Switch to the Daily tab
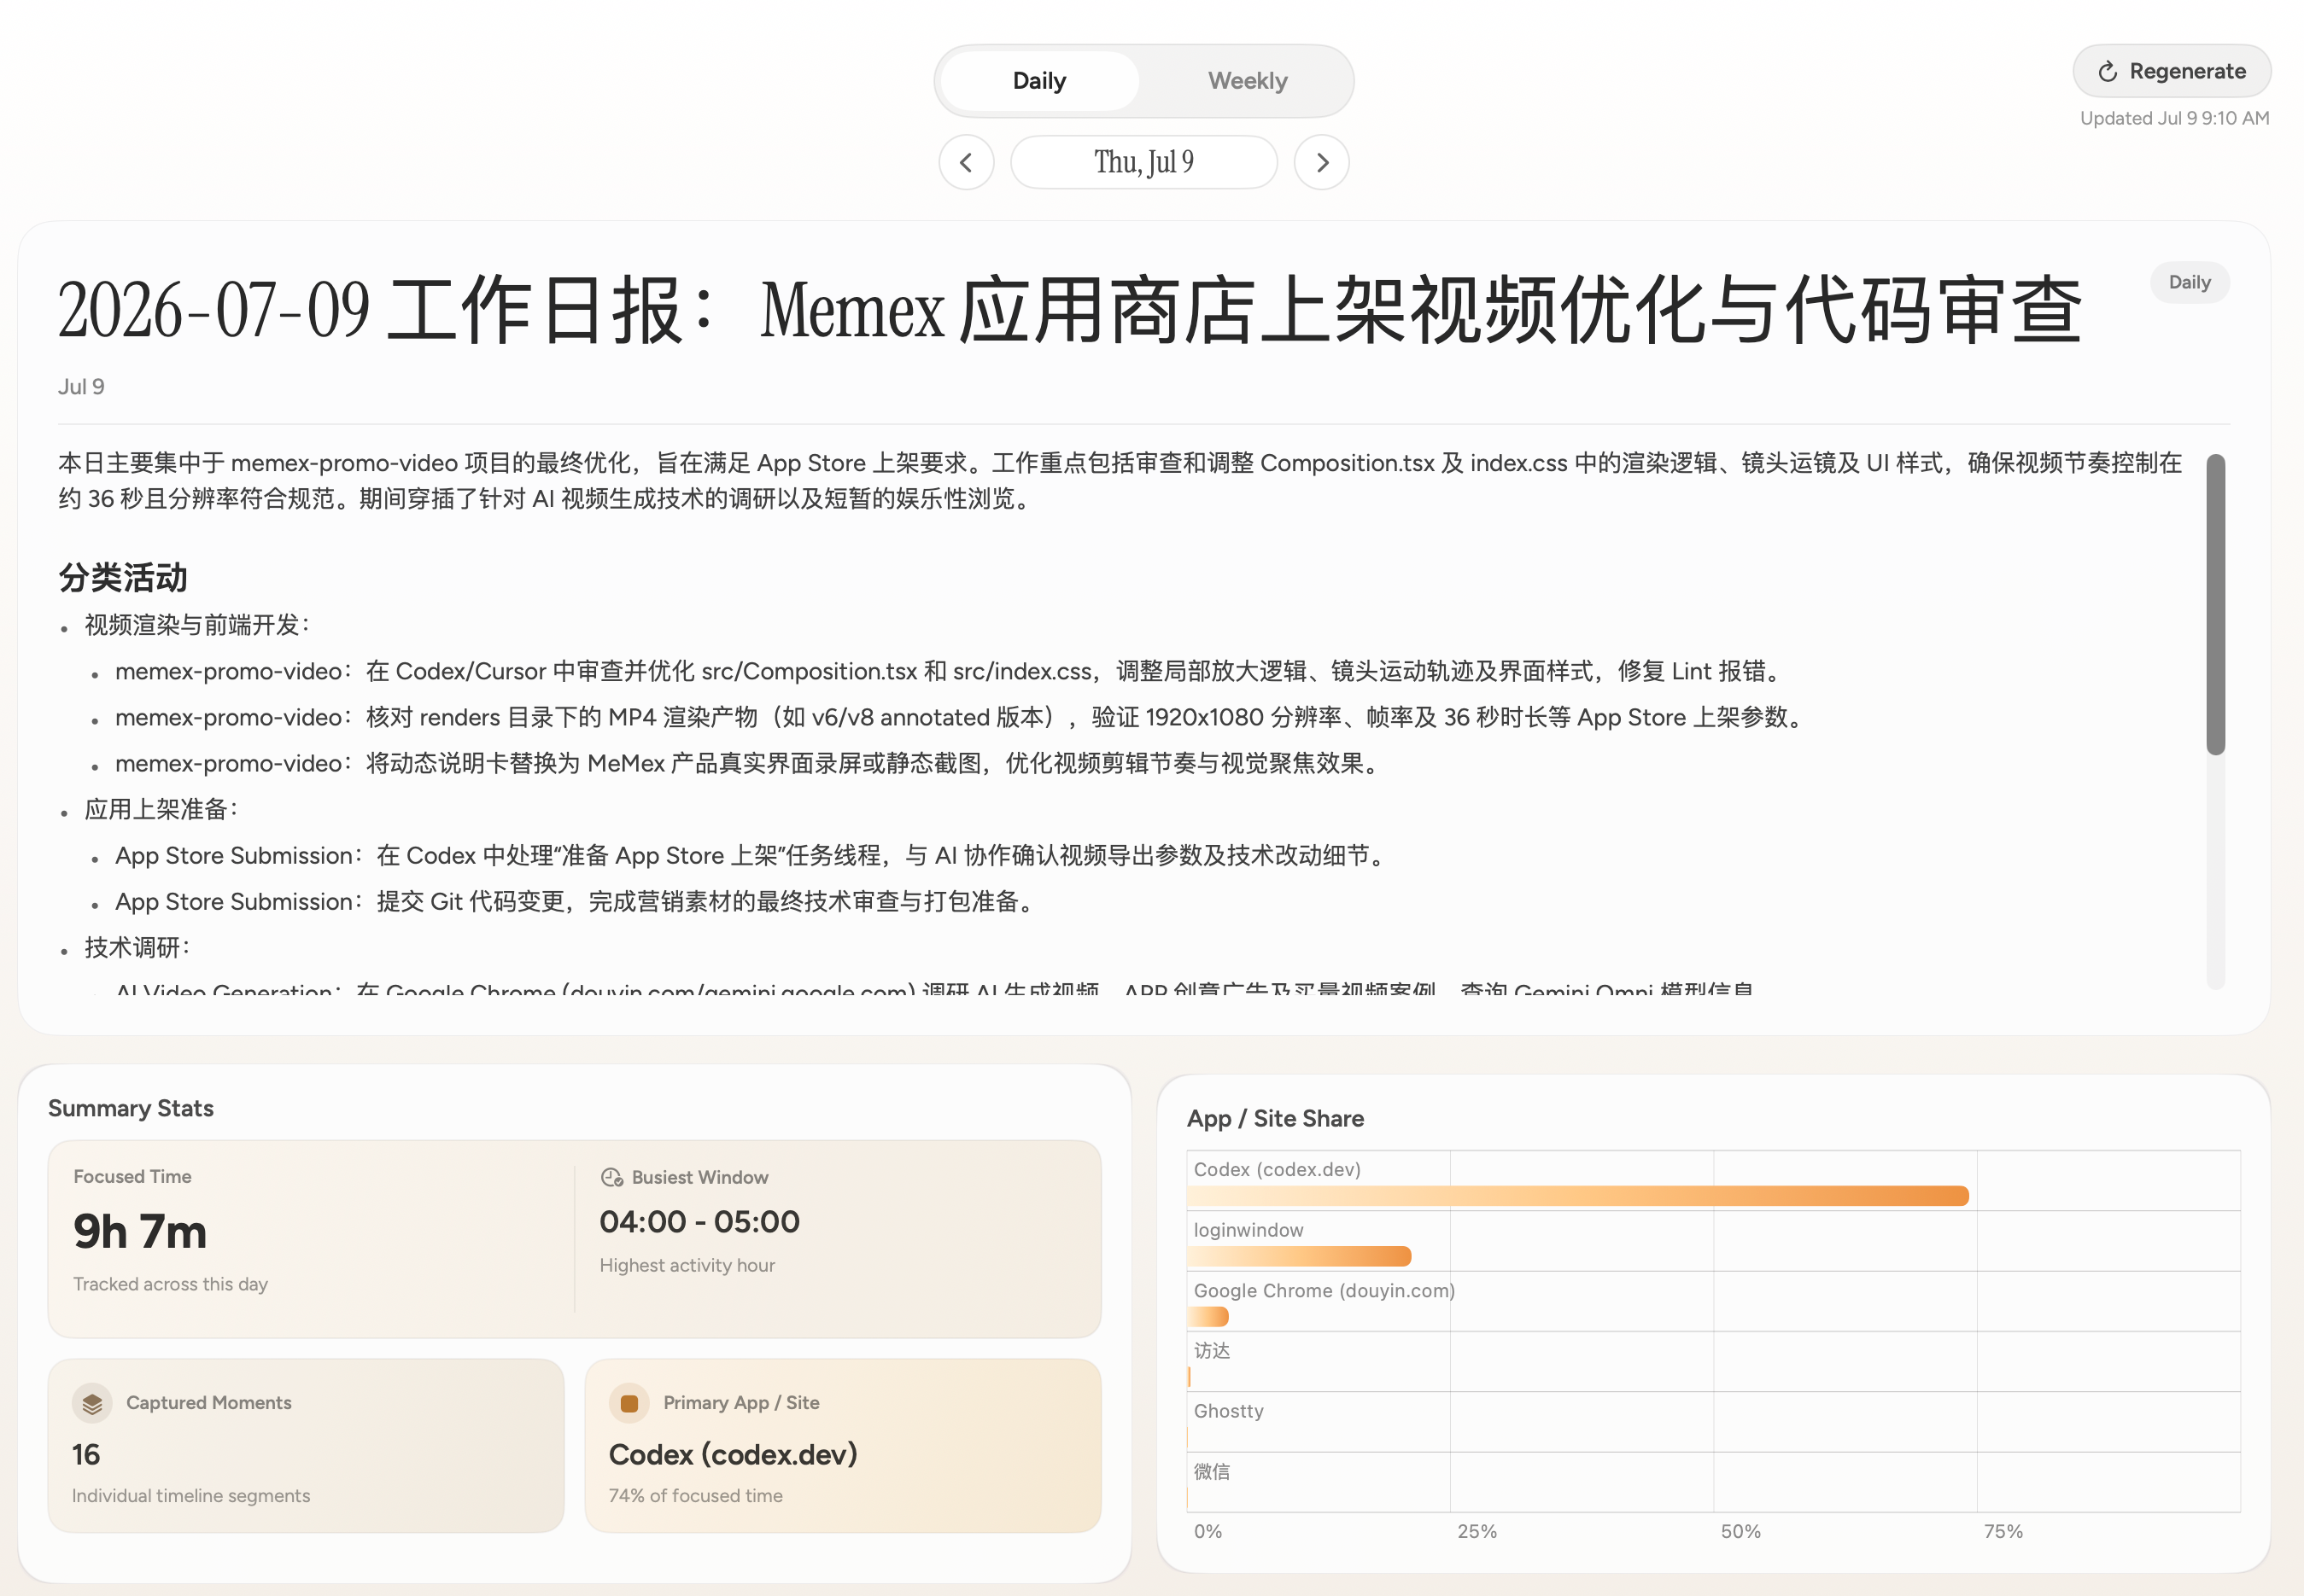Screen dimensions: 2304x1596 point(1039,81)
